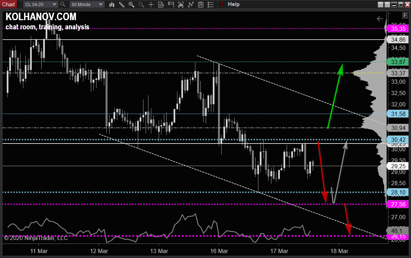
Task: Click the Chart window title tab
Action: [x=8, y=5]
